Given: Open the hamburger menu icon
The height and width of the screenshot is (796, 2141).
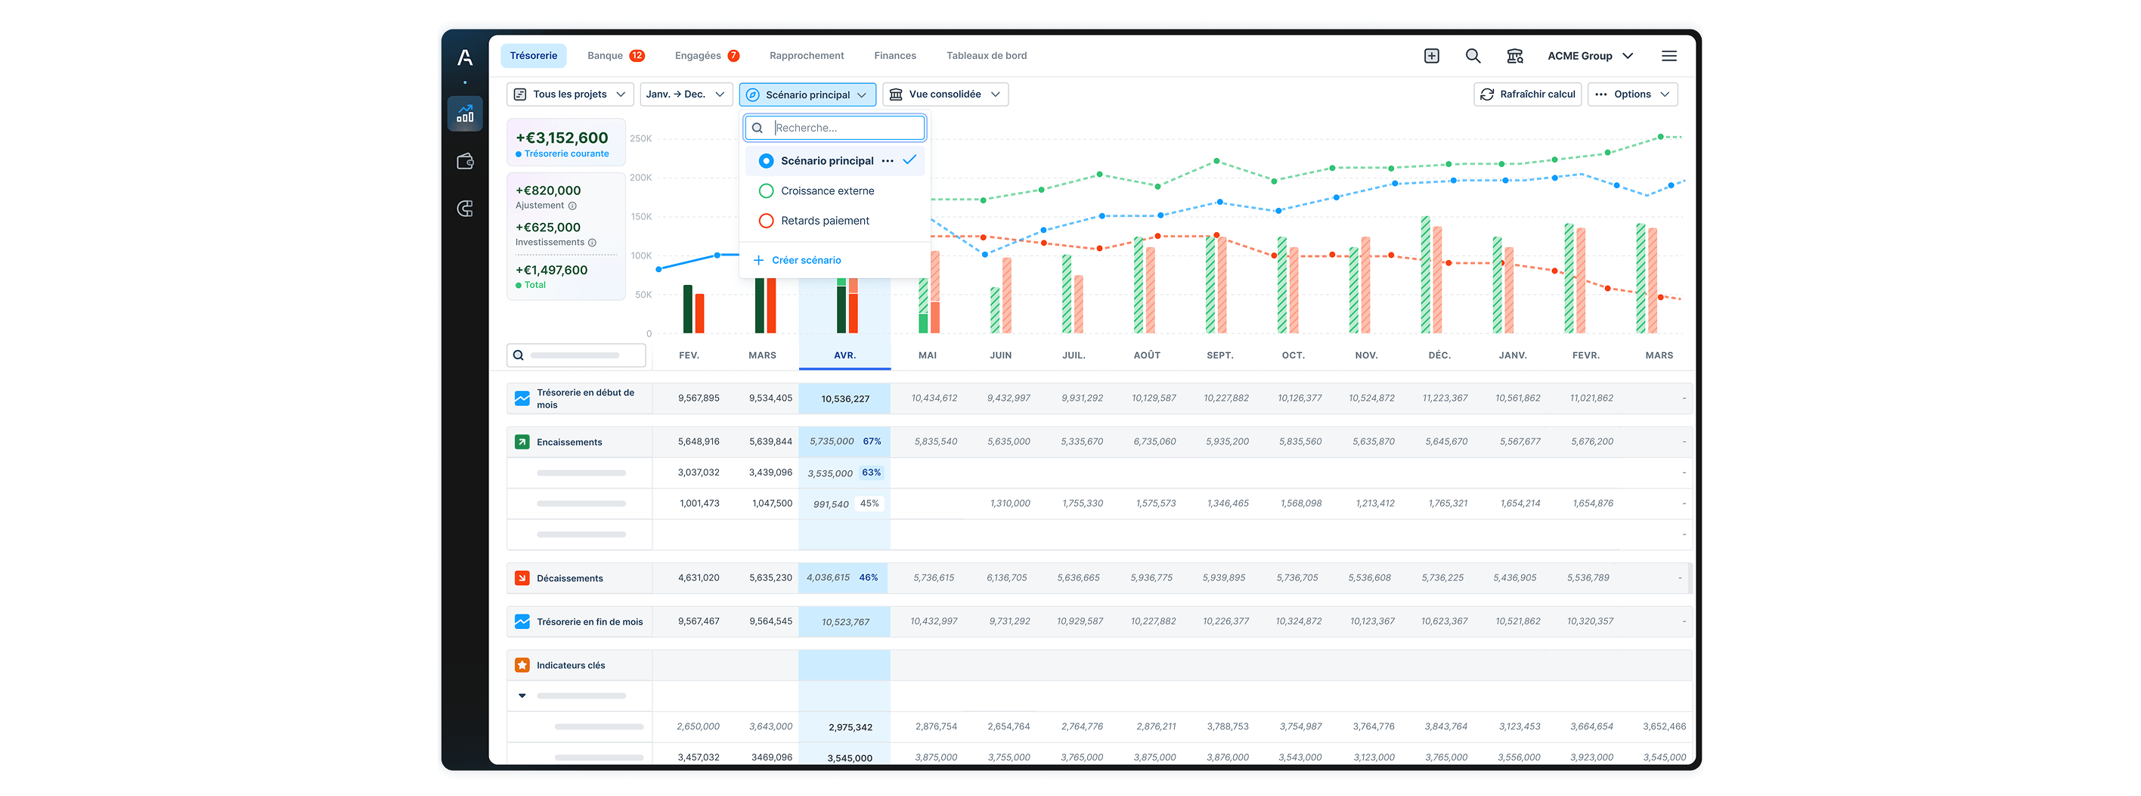Looking at the screenshot, I should (x=1669, y=56).
